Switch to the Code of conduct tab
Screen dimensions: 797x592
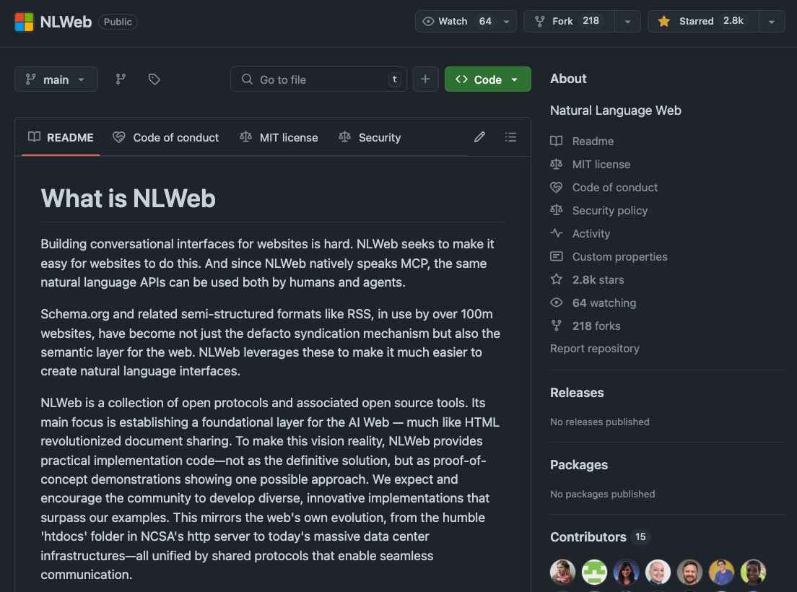(x=166, y=137)
